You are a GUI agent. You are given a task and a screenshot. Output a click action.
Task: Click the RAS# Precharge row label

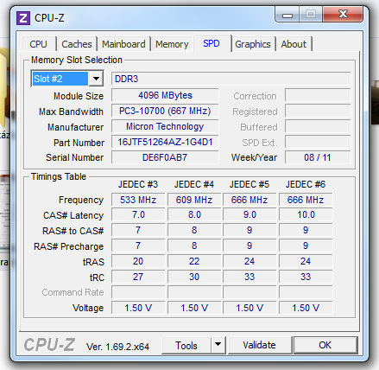[x=68, y=246]
